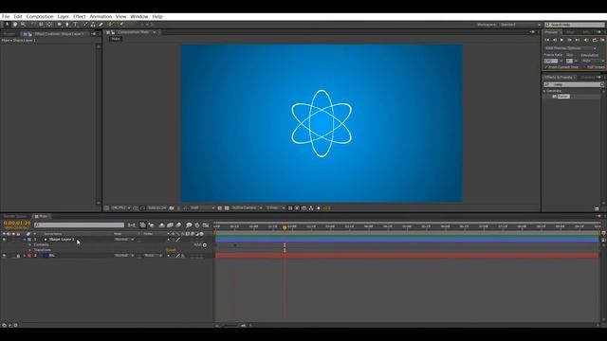Viewport: 607px width, 341px height.
Task: Expand the BG layer twirl arrow
Action: pyautogui.click(x=25, y=256)
